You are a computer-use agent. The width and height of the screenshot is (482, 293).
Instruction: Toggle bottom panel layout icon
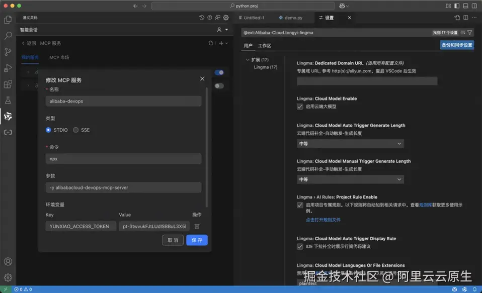465,6
